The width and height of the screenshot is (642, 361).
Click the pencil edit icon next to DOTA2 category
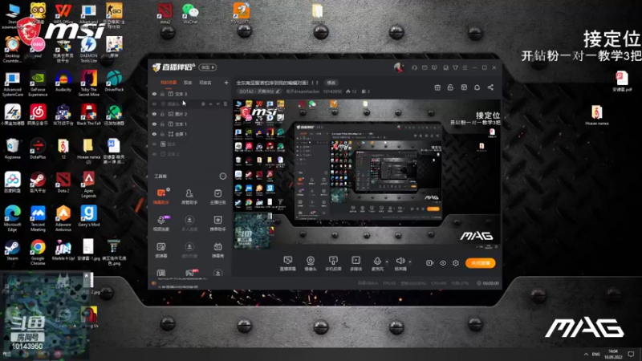coord(278,91)
